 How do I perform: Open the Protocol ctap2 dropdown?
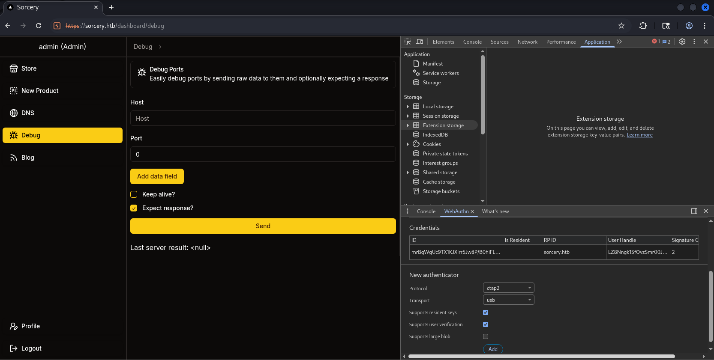(508, 288)
